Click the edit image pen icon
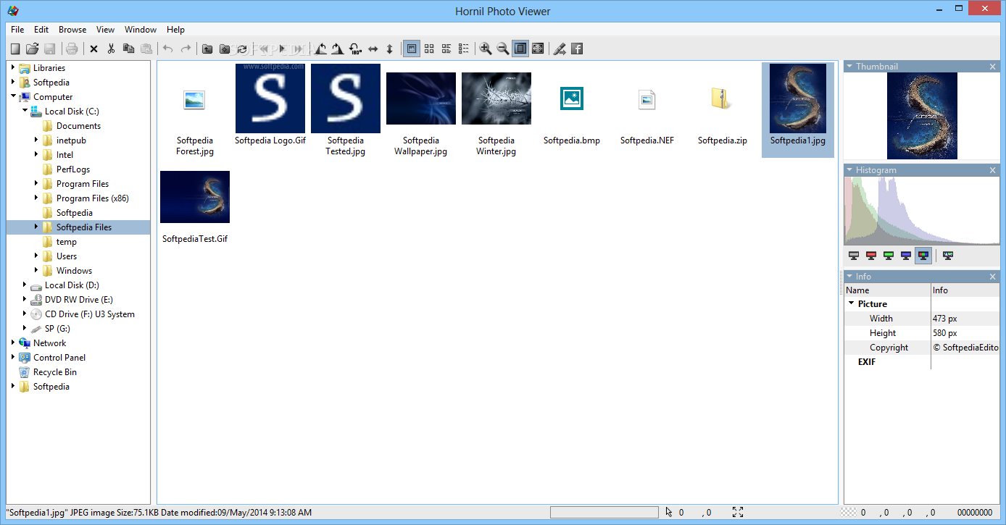 (x=560, y=49)
